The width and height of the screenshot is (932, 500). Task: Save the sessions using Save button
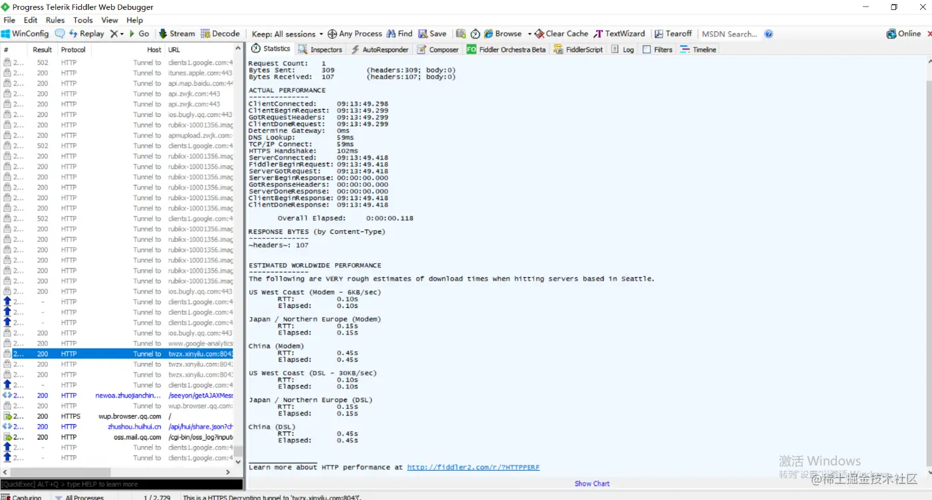click(432, 34)
